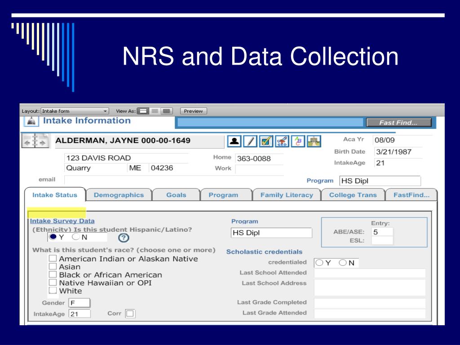Click the school building icon

[x=314, y=141]
